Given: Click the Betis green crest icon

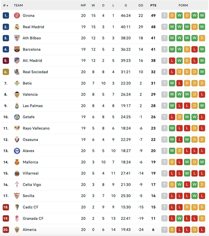Looking at the screenshot, I should (x=17, y=83).
